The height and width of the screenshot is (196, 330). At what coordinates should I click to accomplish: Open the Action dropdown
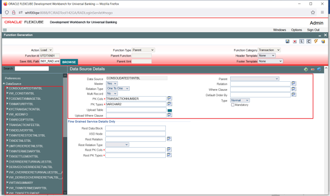point(46,50)
